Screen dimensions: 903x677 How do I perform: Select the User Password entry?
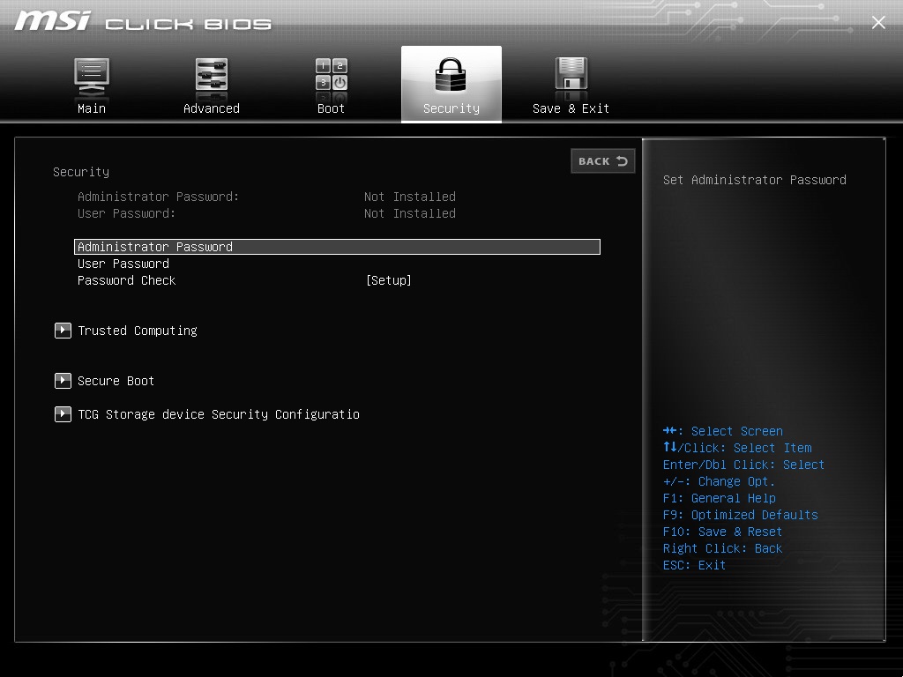tap(123, 264)
